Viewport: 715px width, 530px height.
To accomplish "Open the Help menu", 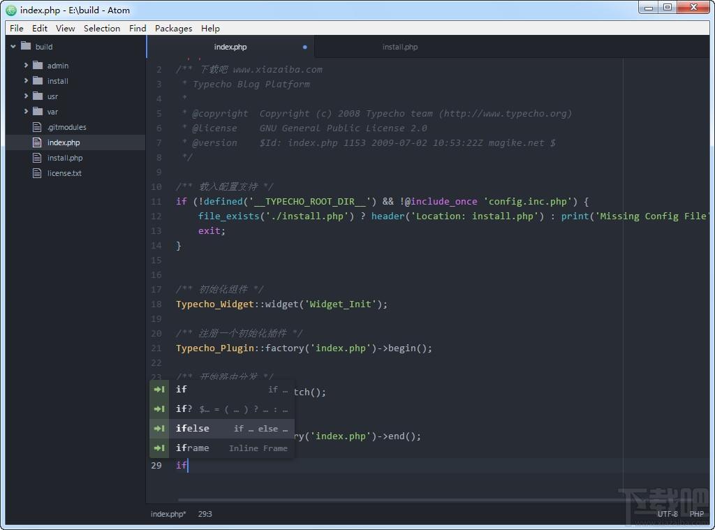I will (x=210, y=28).
